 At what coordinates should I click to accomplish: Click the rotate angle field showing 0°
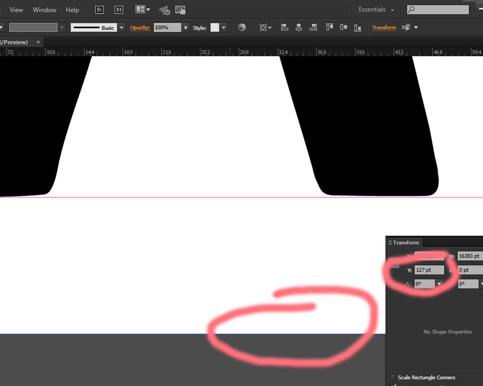coord(425,284)
